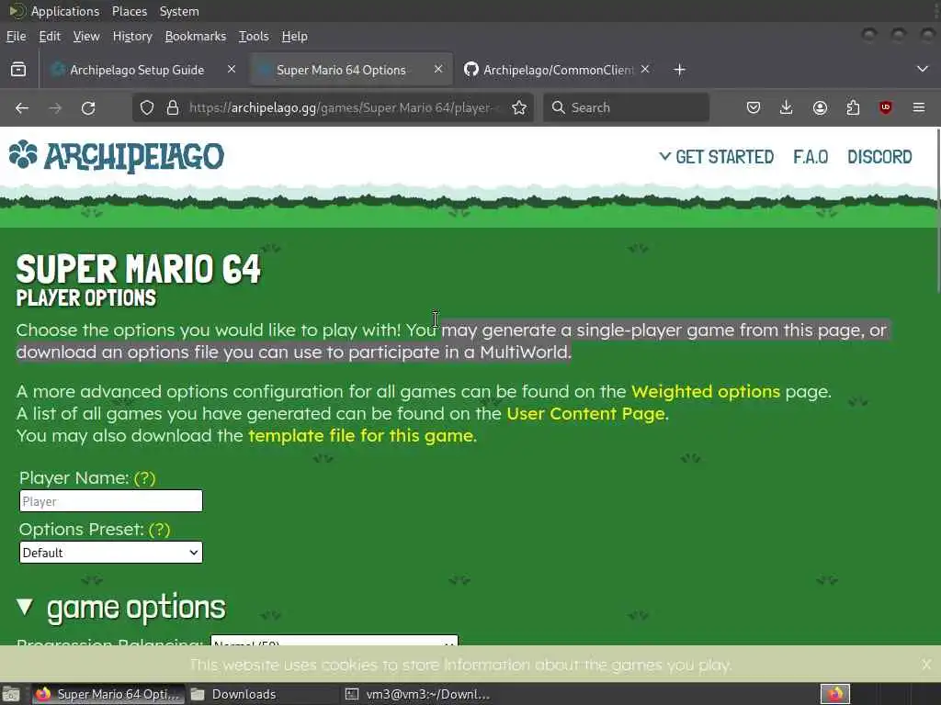Open the Firefox View icon
The image size is (941, 705).
18,70
